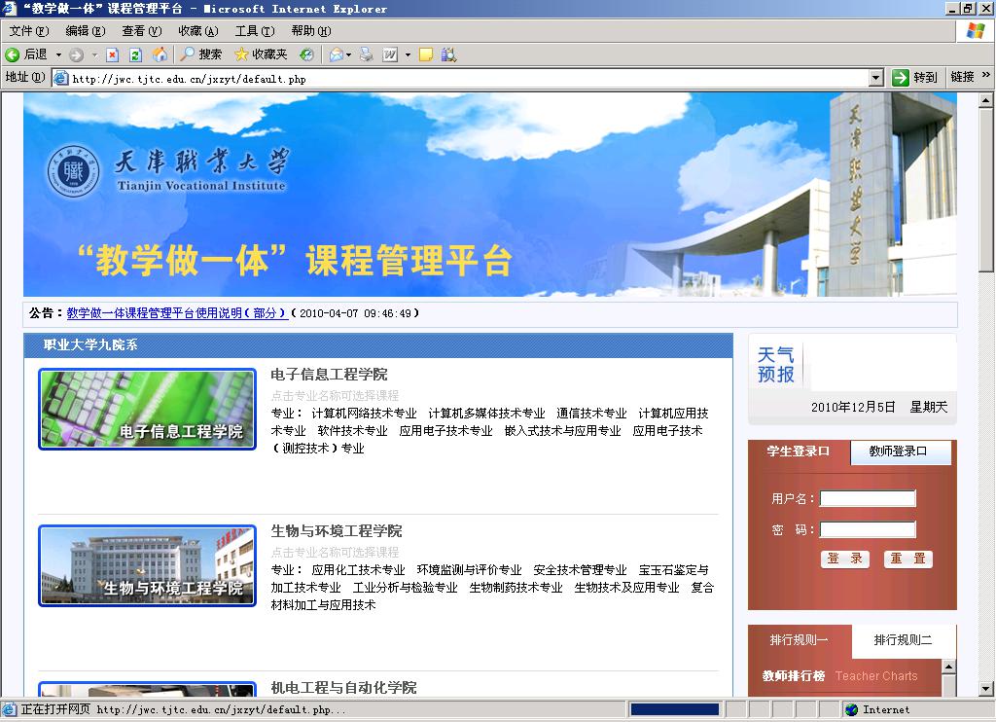Screen dimensions: 996x722
Task: Open the 文件(F) menu
Action: click(x=28, y=30)
